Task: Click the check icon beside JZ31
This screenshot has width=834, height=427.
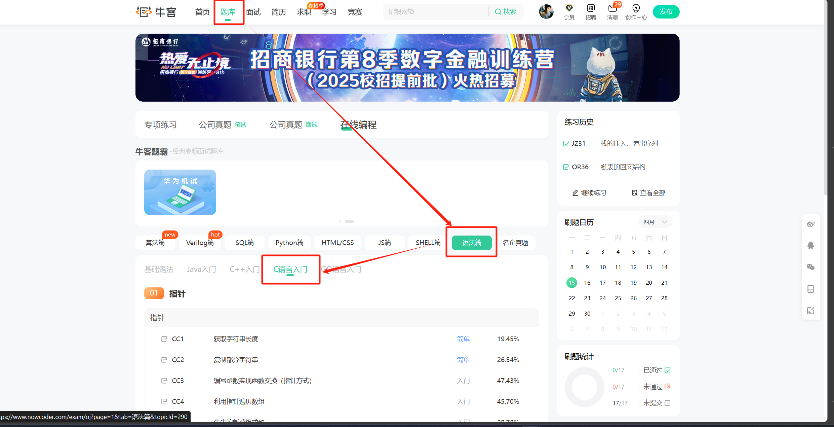Action: tap(566, 143)
